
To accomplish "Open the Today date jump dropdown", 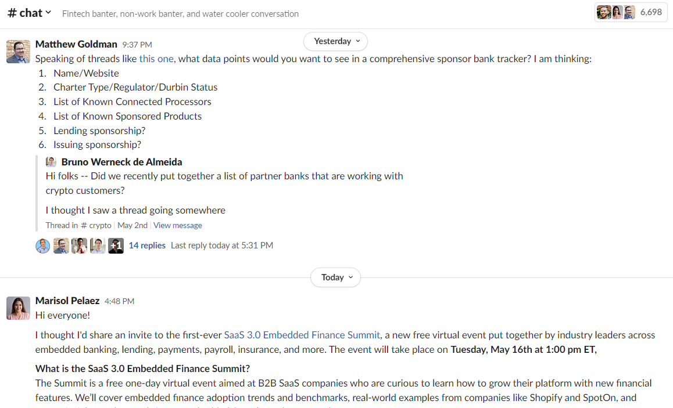I will coord(336,277).
